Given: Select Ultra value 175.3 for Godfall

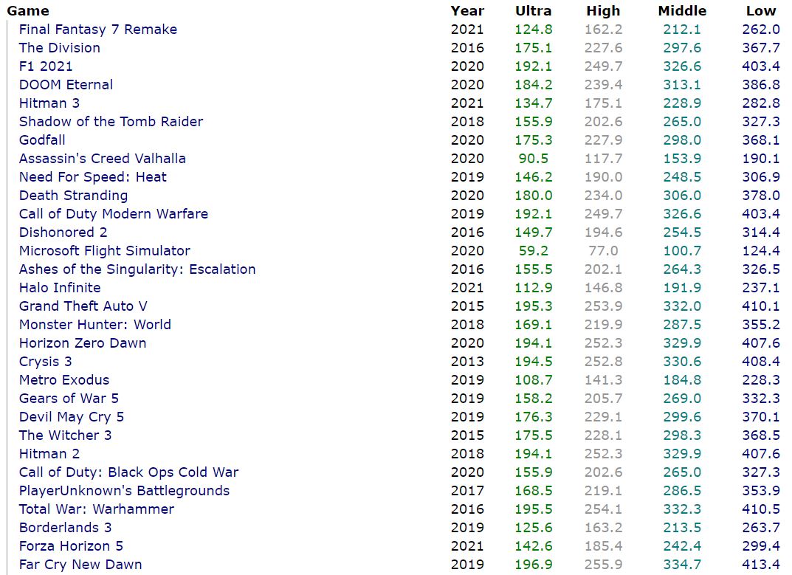Looking at the screenshot, I should 534,140.
